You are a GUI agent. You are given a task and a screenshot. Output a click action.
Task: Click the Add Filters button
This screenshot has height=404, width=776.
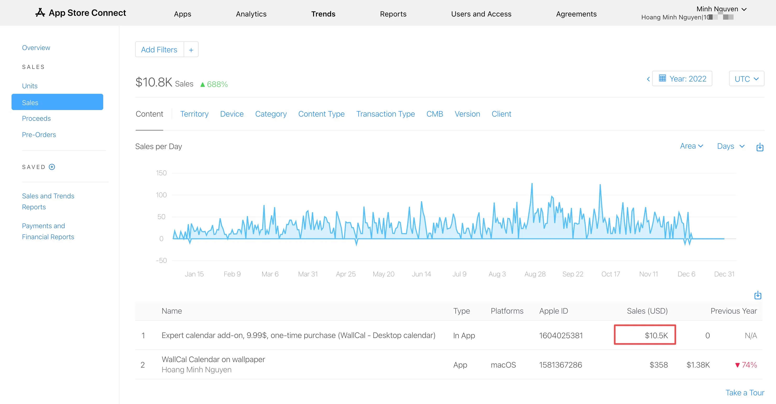coord(159,50)
